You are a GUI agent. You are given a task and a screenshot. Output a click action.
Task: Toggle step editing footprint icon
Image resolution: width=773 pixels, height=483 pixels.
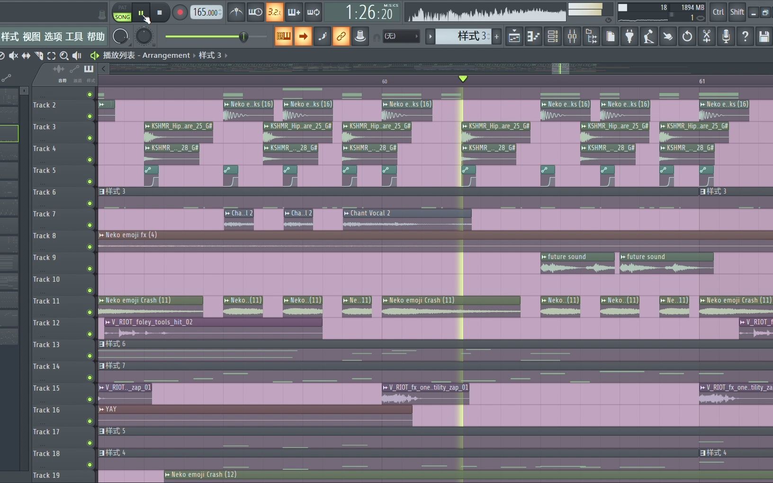[322, 36]
